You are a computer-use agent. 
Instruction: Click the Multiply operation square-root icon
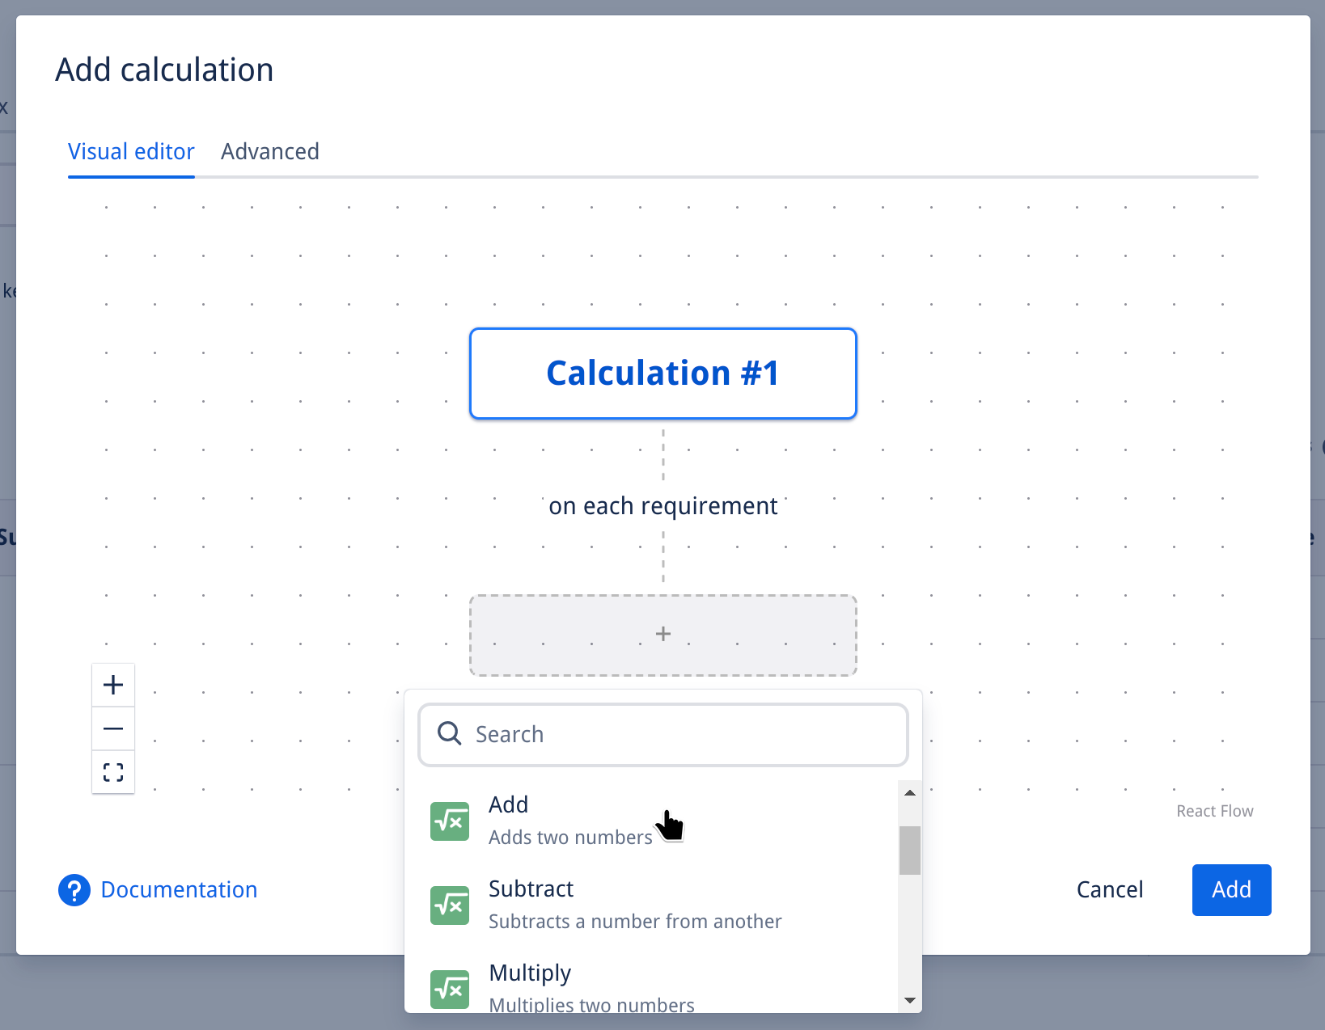click(449, 989)
